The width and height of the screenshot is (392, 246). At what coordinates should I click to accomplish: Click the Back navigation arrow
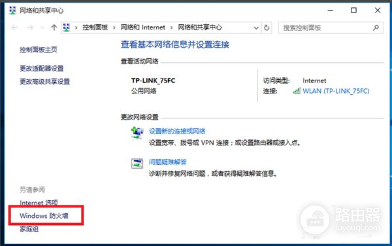[15, 27]
